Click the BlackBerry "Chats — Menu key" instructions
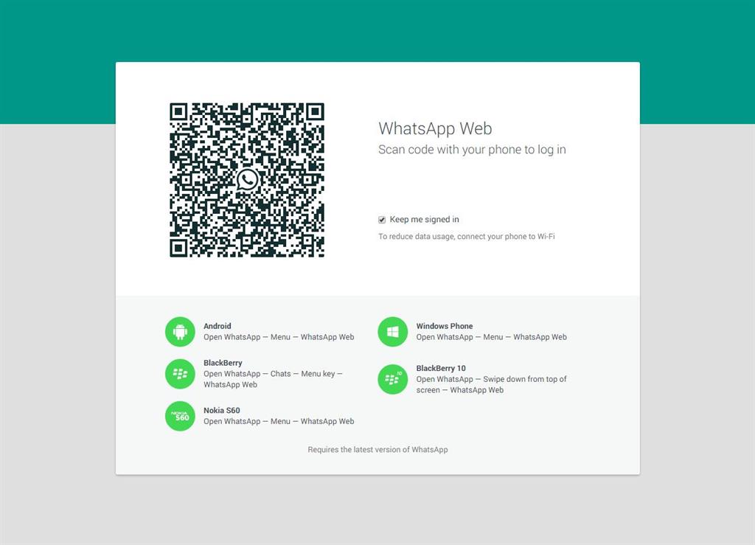 coord(273,379)
